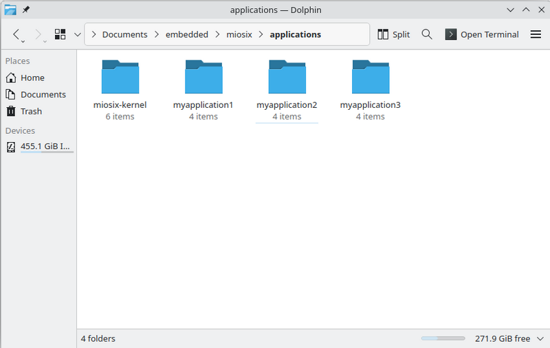Viewport: 550px width, 348px height.
Task: Expand chevron between miosix and applications
Action: click(x=261, y=34)
